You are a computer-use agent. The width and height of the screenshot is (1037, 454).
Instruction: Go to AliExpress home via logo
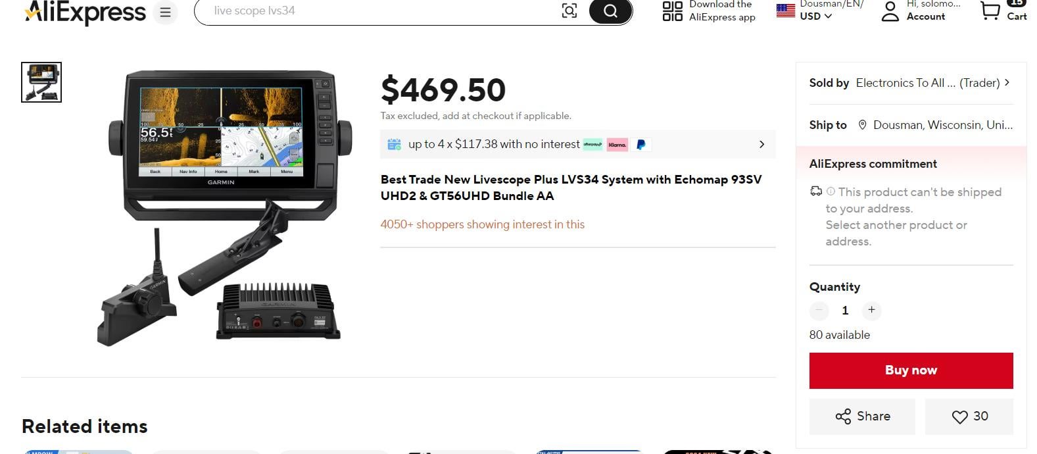pyautogui.click(x=85, y=12)
